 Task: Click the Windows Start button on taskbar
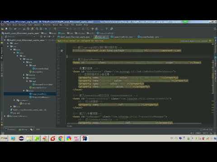(4, 138)
